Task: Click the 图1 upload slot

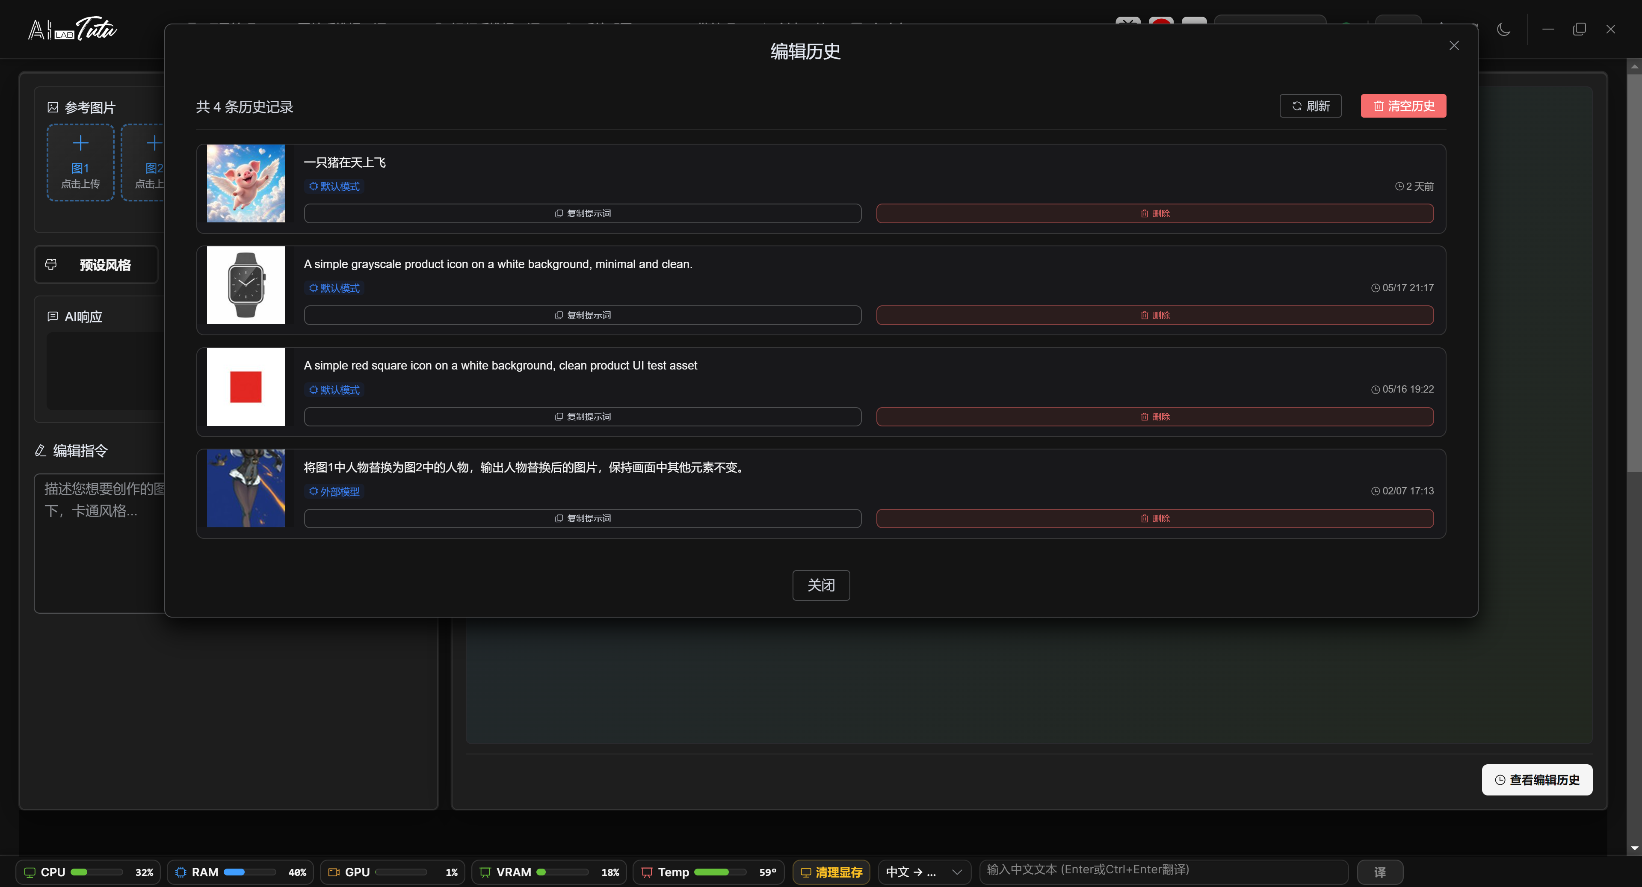Action: (x=80, y=163)
